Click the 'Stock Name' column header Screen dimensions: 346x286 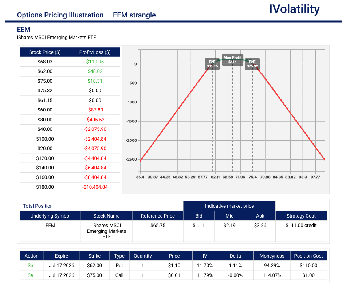pos(106,216)
